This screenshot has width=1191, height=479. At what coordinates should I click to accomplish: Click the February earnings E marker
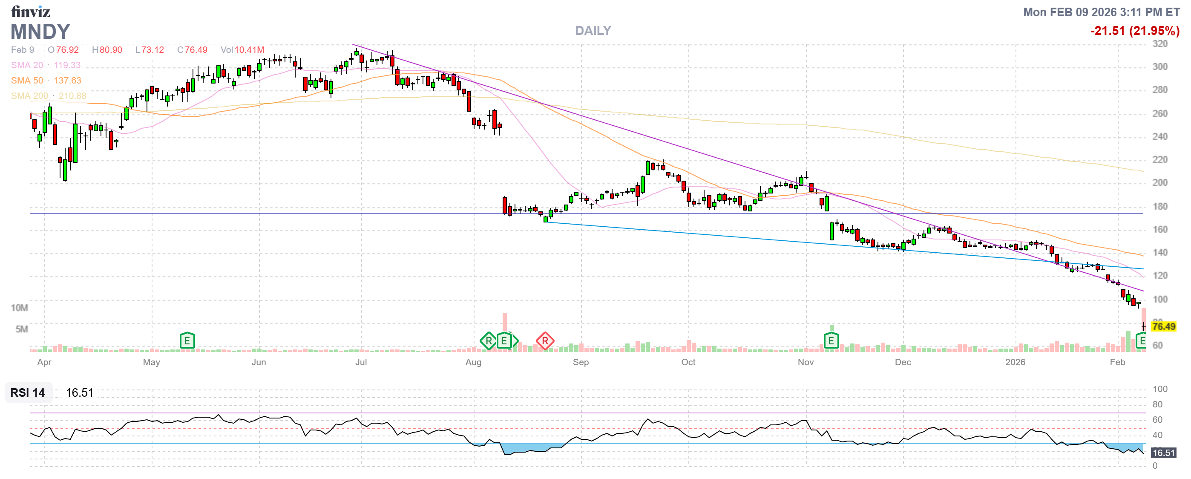click(x=1141, y=341)
